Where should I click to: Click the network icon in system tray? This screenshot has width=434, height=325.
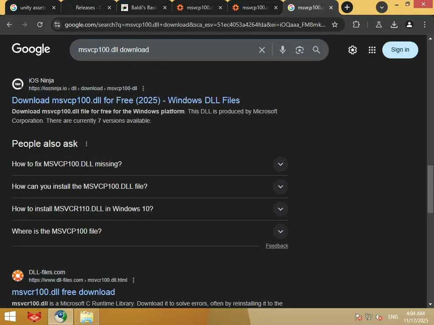tap(369, 317)
